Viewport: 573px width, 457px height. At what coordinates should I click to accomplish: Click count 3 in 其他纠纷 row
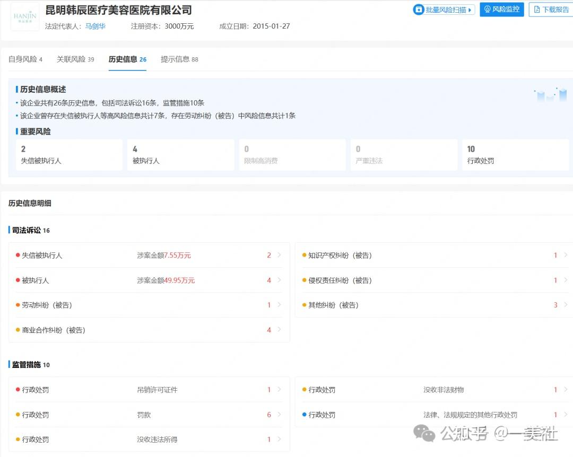(x=555, y=305)
